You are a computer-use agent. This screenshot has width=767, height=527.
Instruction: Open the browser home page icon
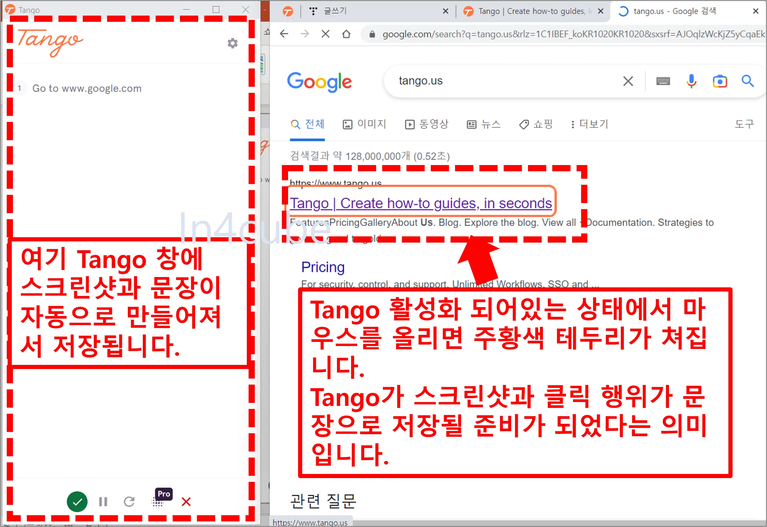click(346, 34)
